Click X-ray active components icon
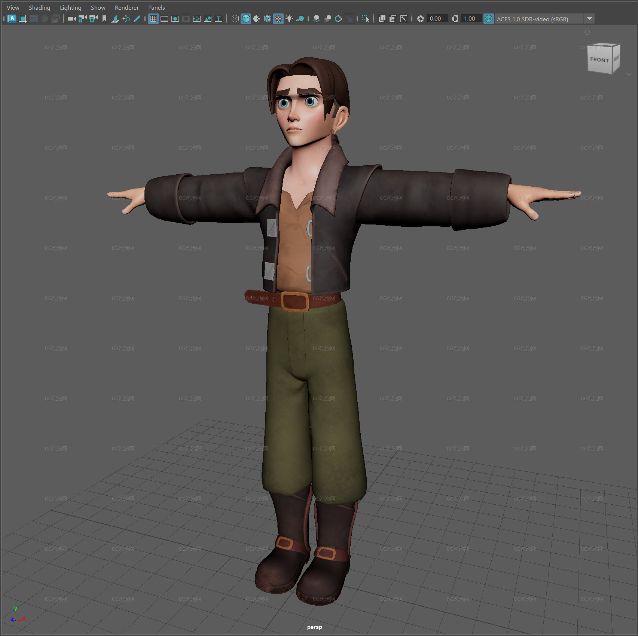 click(x=393, y=19)
